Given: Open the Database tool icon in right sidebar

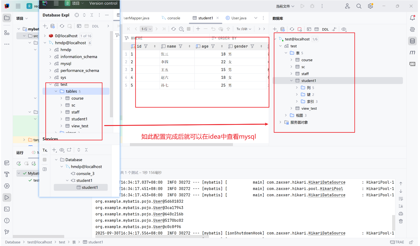Looking at the screenshot, I should [412, 41].
